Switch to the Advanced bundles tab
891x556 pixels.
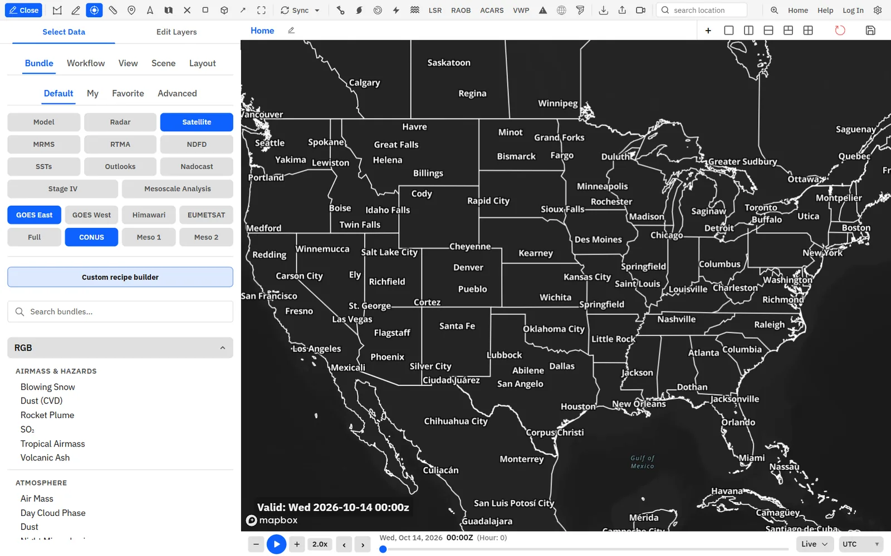[x=177, y=93]
